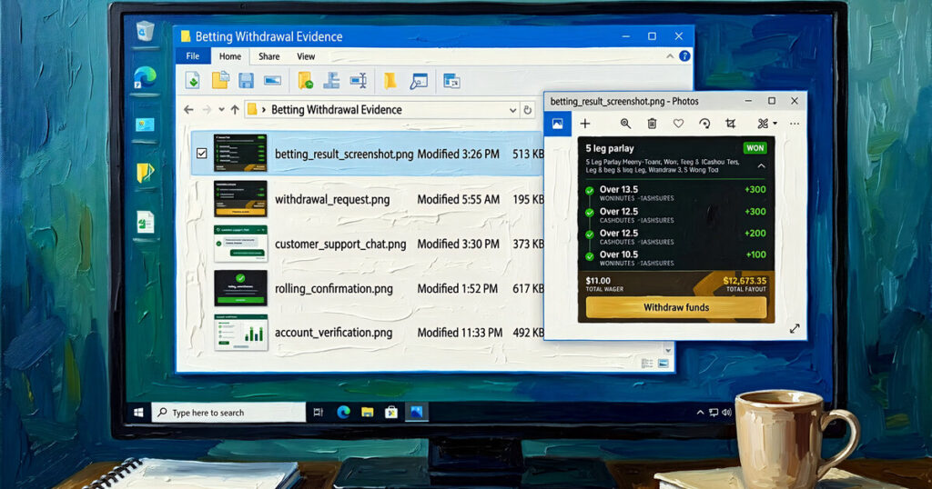Screen dimensions: 932x489
Task: Go up one folder level with up arrow
Action: [235, 110]
